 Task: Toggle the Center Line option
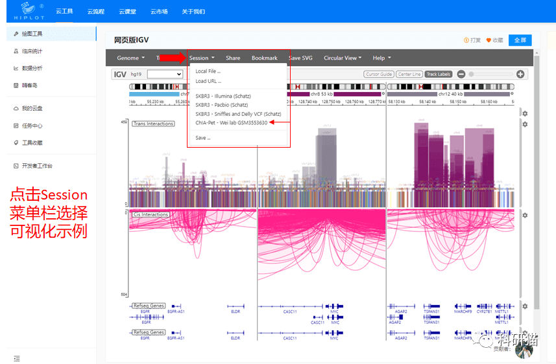(x=409, y=74)
